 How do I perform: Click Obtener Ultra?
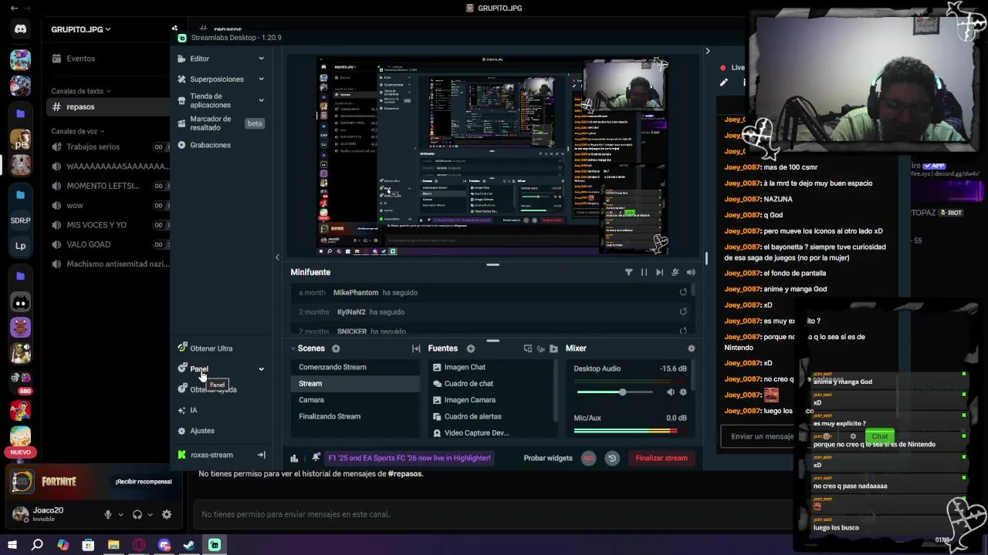tap(211, 348)
